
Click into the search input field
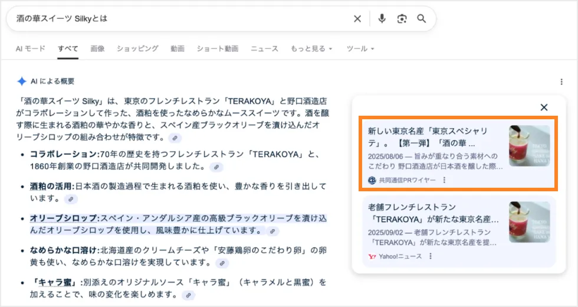(177, 19)
